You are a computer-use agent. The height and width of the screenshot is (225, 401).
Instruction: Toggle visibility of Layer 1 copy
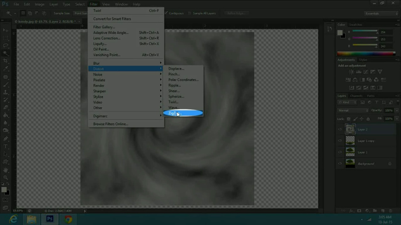340,141
